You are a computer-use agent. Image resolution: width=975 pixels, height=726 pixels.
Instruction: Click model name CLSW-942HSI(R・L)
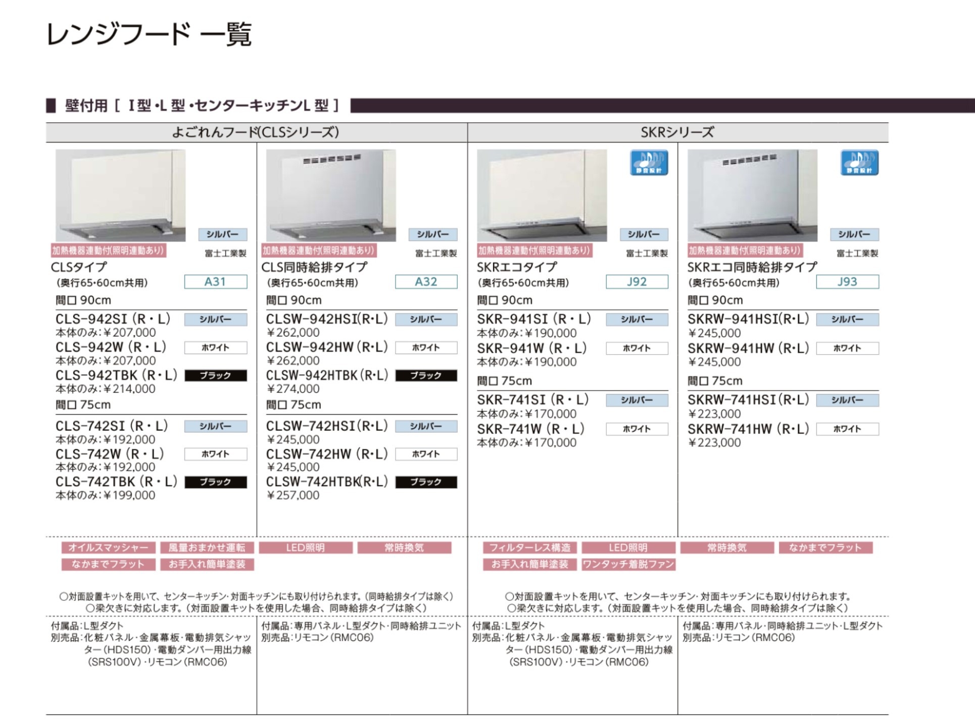pyautogui.click(x=327, y=319)
